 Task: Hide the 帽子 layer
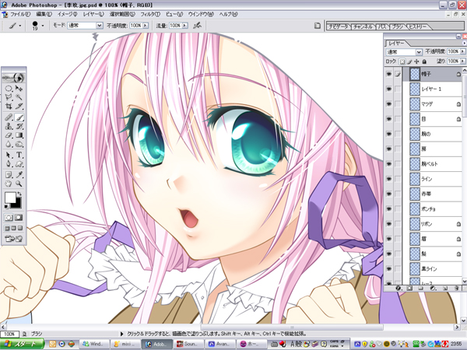388,74
